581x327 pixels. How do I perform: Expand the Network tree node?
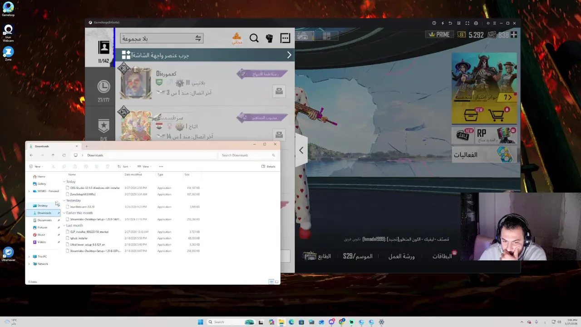(x=29, y=264)
